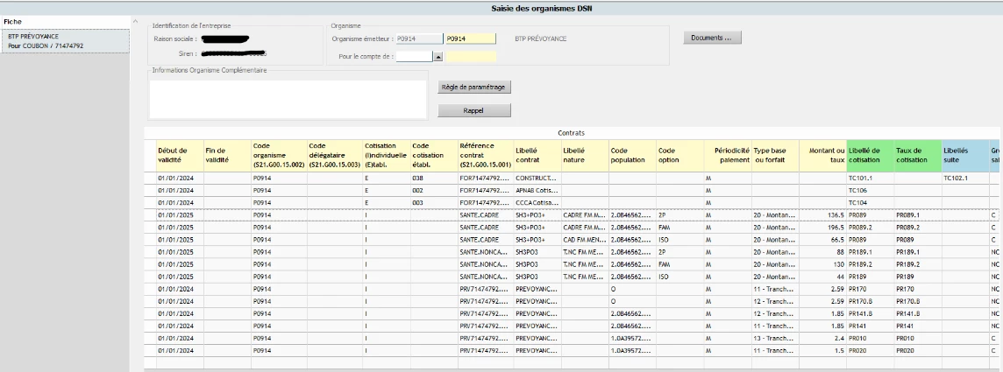Select the TC101.1 cotisation cell

tap(871, 178)
